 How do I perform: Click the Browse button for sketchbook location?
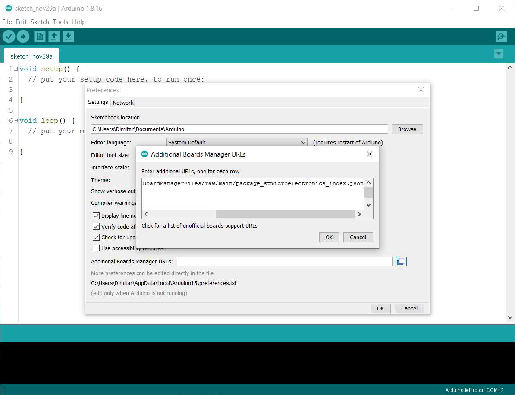click(x=407, y=129)
